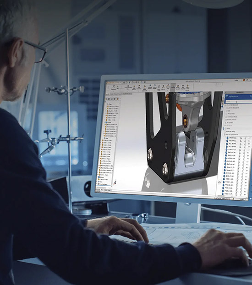
Task: Switch to the Assembly ribbon tab
Action: 108,94
